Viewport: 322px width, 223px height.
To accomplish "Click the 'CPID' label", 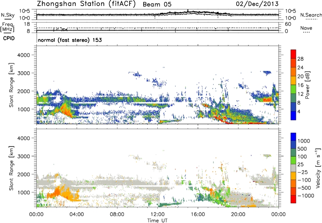I will coord(9,38).
